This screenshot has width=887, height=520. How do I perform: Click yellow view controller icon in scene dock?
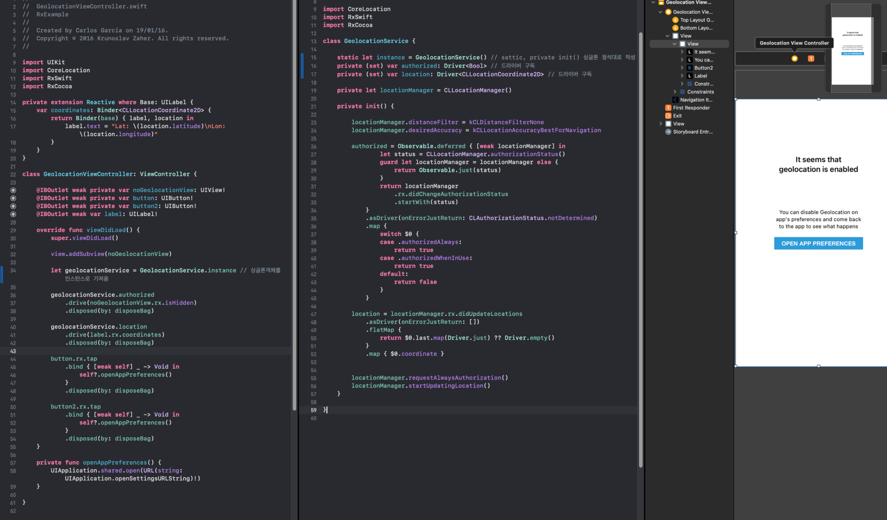[794, 58]
